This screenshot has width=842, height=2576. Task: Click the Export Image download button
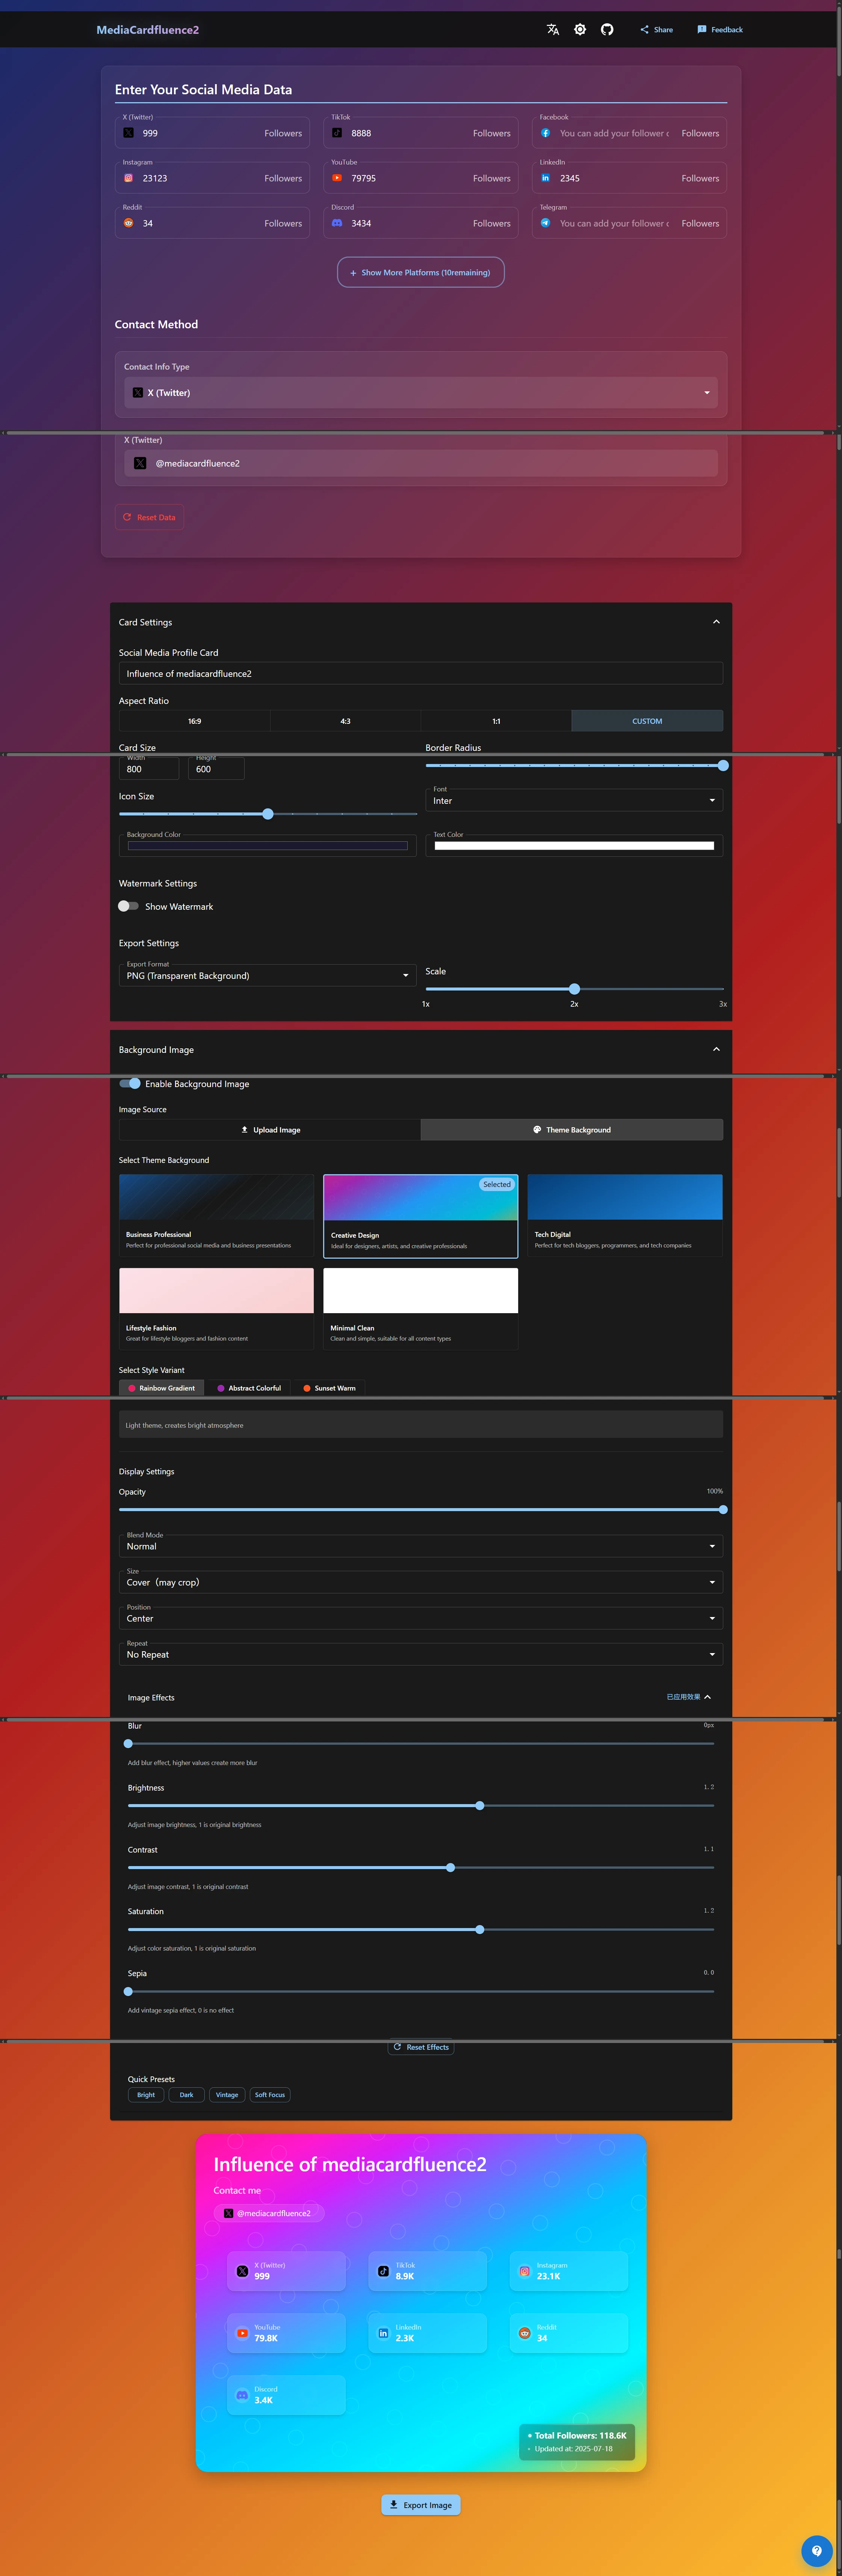click(x=421, y=2504)
